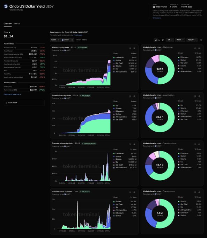
Task: Click Reset filters
Action: pyautogui.click(x=81, y=40)
